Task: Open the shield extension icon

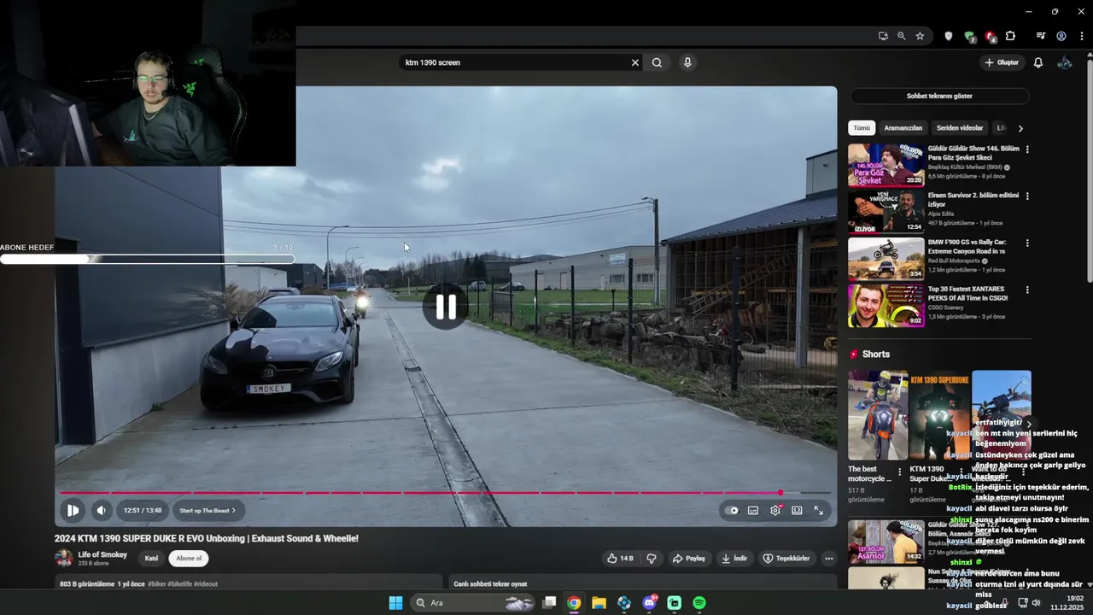Action: pyautogui.click(x=948, y=36)
